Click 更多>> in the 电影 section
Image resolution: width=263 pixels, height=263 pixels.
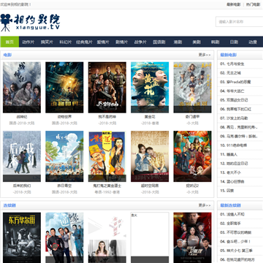coord(205,55)
